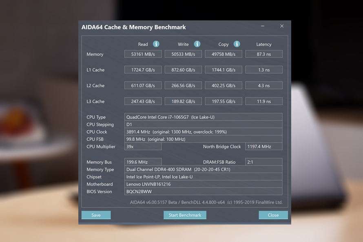The image size is (363, 242).
Task: Click the CPU FSB field showing 99.8 MHz
Action: click(x=203, y=139)
